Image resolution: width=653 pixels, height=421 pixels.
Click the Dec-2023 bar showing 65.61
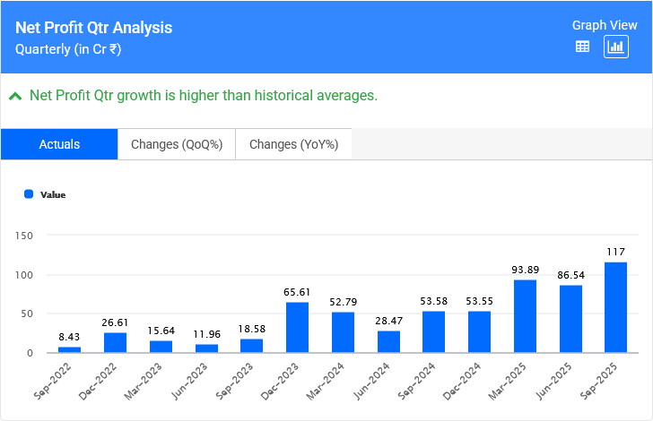297,327
